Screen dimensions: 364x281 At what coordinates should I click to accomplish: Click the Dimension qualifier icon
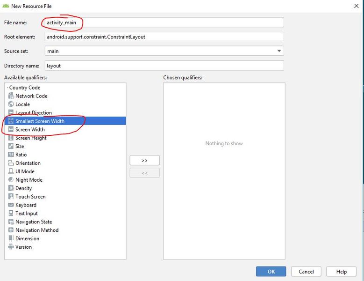click(11, 238)
